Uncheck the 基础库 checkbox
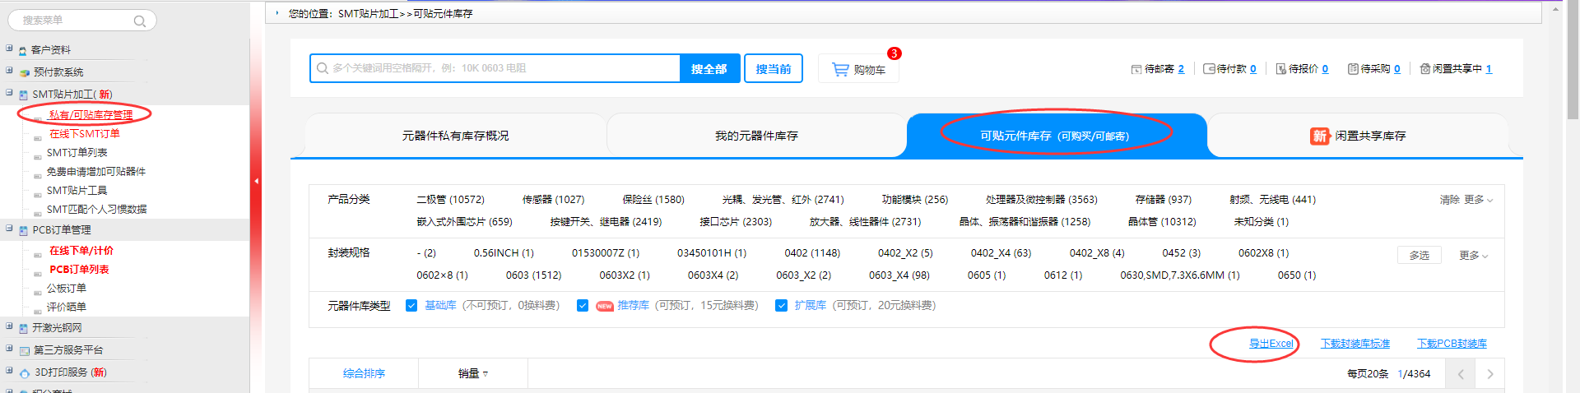Image resolution: width=1580 pixels, height=393 pixels. pyautogui.click(x=411, y=306)
